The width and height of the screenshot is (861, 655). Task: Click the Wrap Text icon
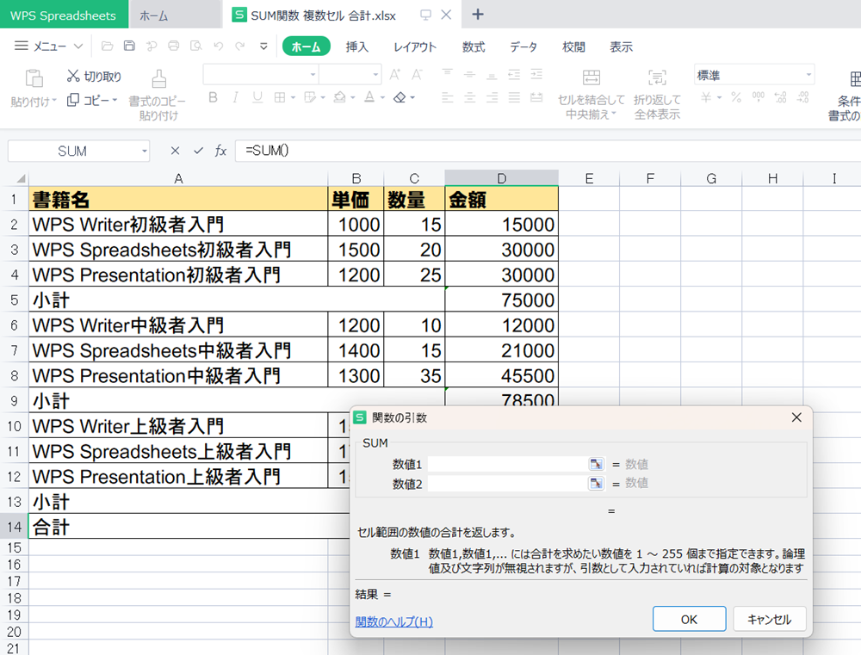click(657, 77)
